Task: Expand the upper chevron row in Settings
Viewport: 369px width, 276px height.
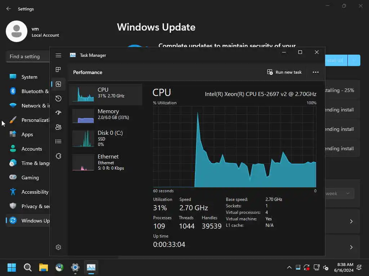Action: click(x=351, y=221)
